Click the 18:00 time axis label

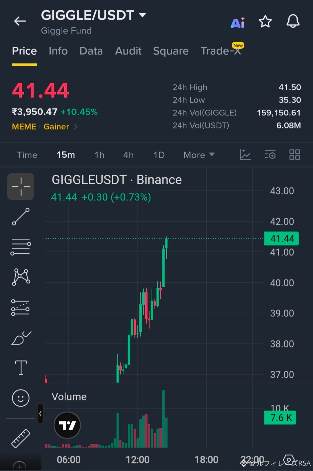[206, 459]
